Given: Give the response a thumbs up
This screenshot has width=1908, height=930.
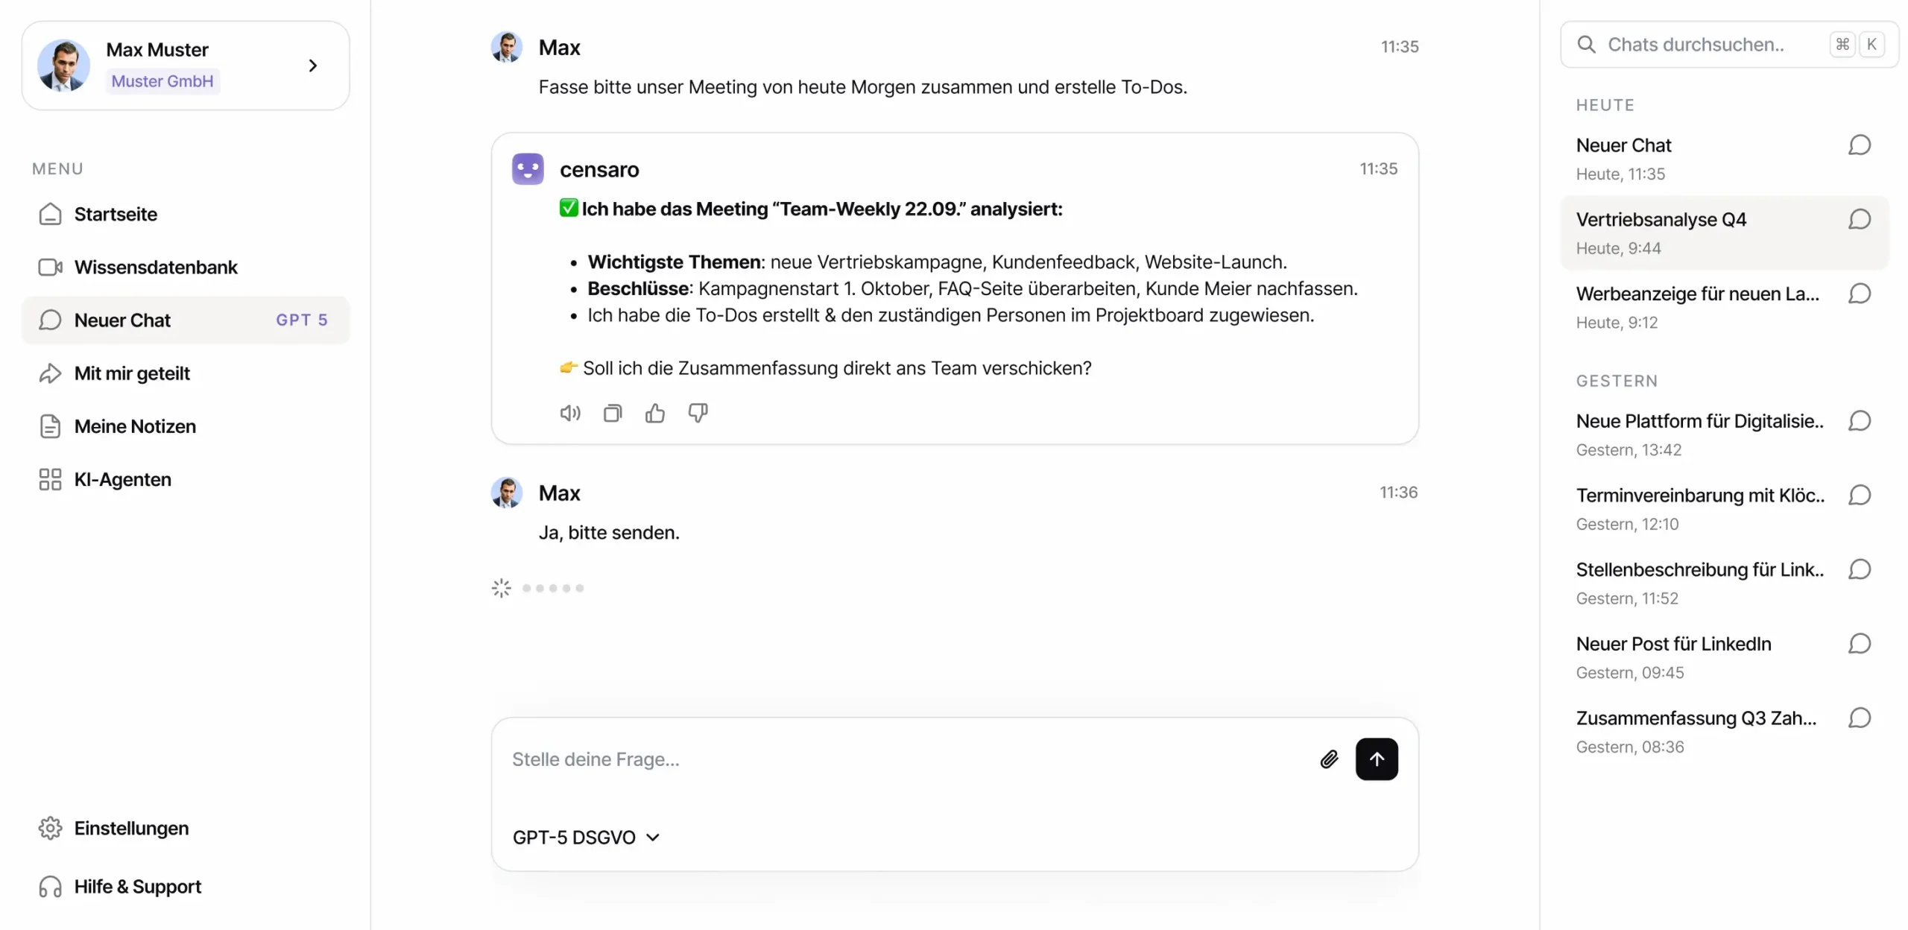Looking at the screenshot, I should pos(655,413).
